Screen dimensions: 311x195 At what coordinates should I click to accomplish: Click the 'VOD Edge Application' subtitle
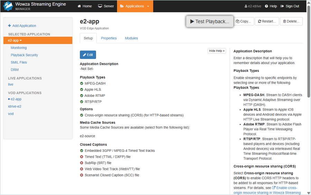pos(94,28)
